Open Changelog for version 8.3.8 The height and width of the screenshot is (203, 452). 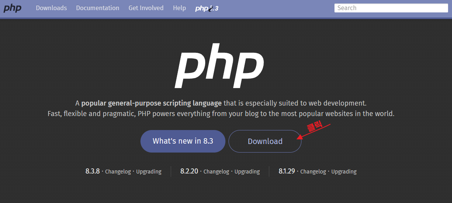click(x=117, y=172)
